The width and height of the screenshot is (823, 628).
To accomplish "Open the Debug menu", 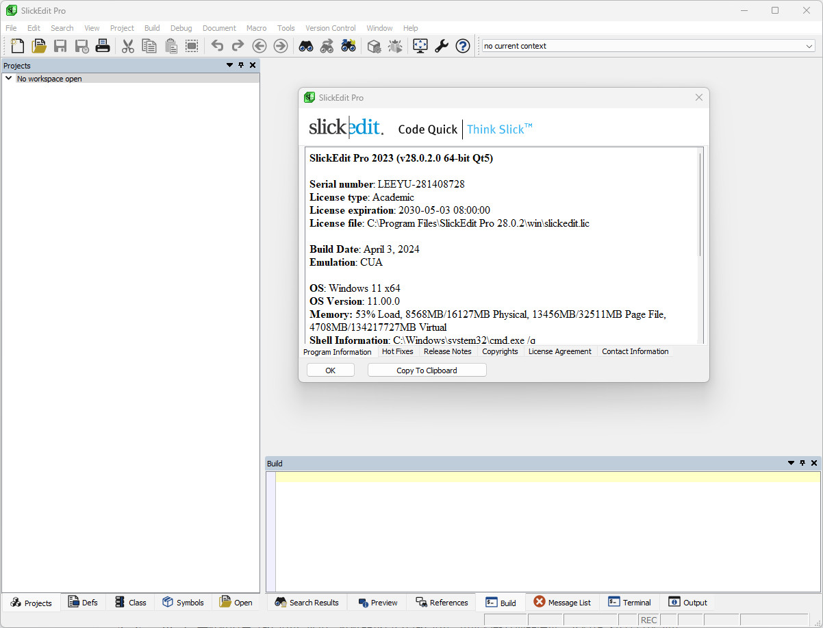I will (181, 28).
